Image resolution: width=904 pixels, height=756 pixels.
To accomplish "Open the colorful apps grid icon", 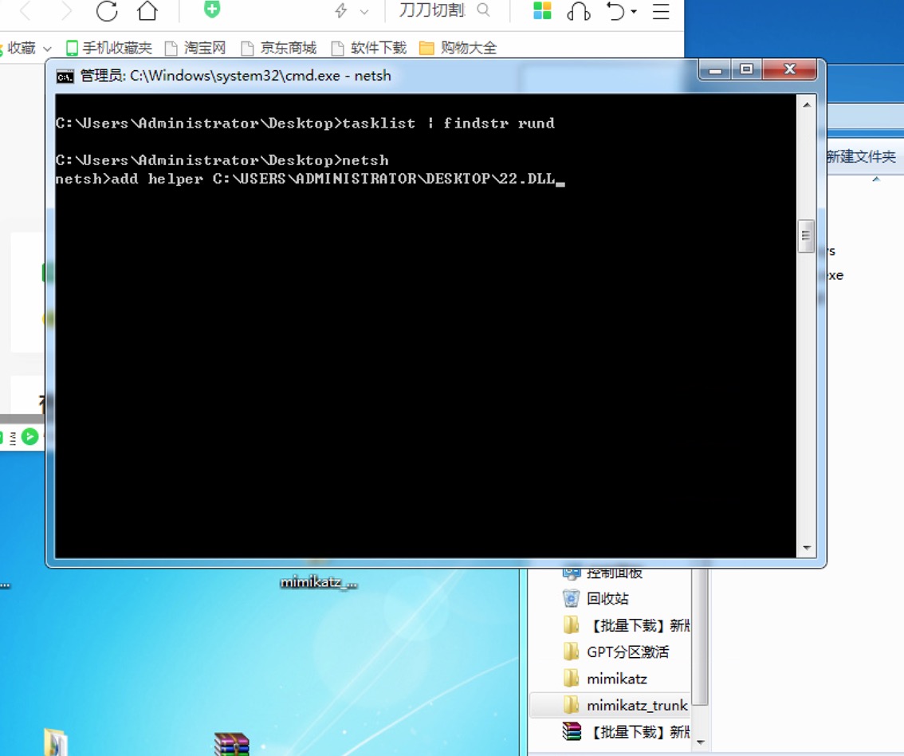I will pyautogui.click(x=543, y=10).
